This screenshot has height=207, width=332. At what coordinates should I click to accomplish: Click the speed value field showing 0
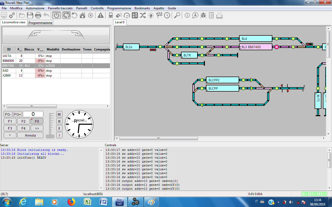click(33, 114)
